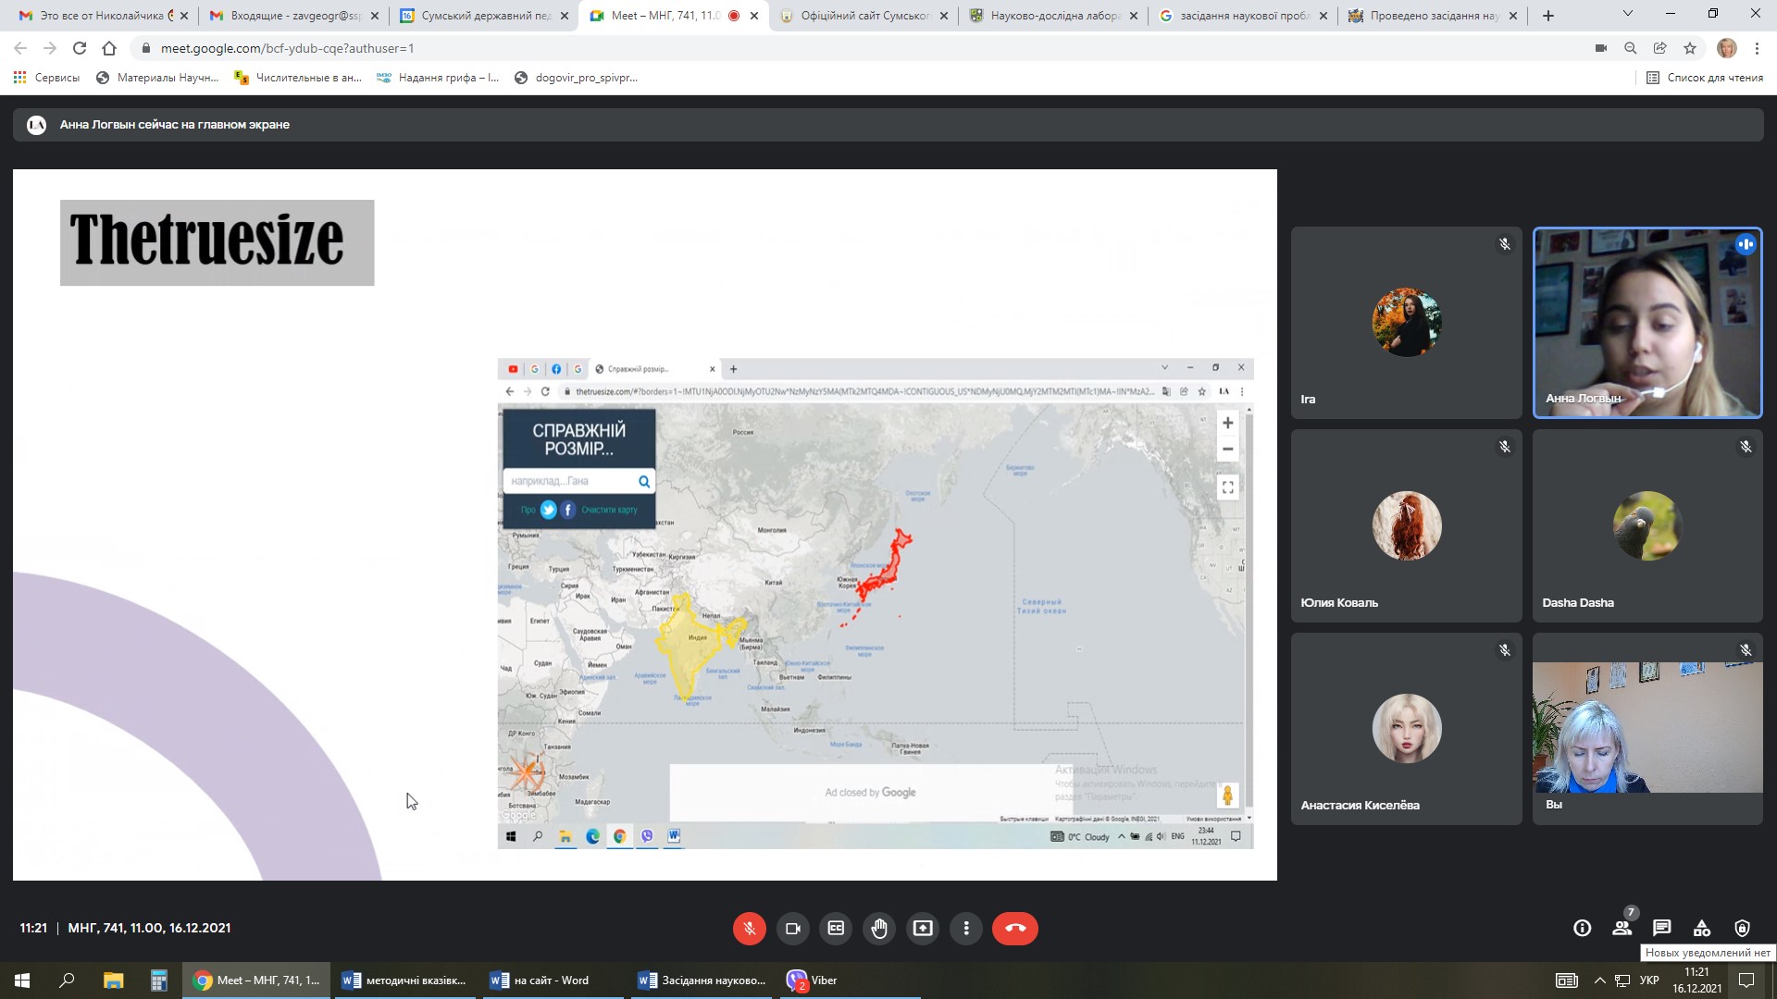
Task: Leave the call with red hang-up button
Action: point(1014,928)
